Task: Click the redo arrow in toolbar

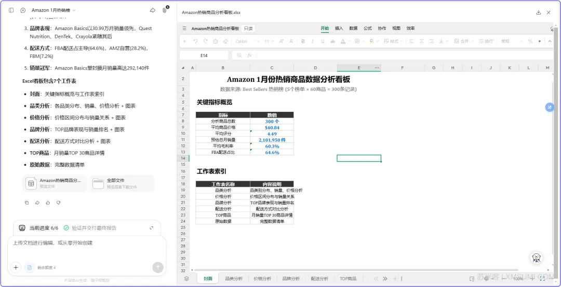Action: pyautogui.click(x=205, y=41)
